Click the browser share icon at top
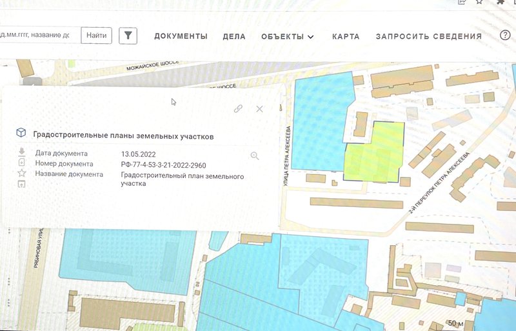Screen dimensions: 516x331 pyautogui.click(x=462, y=2)
